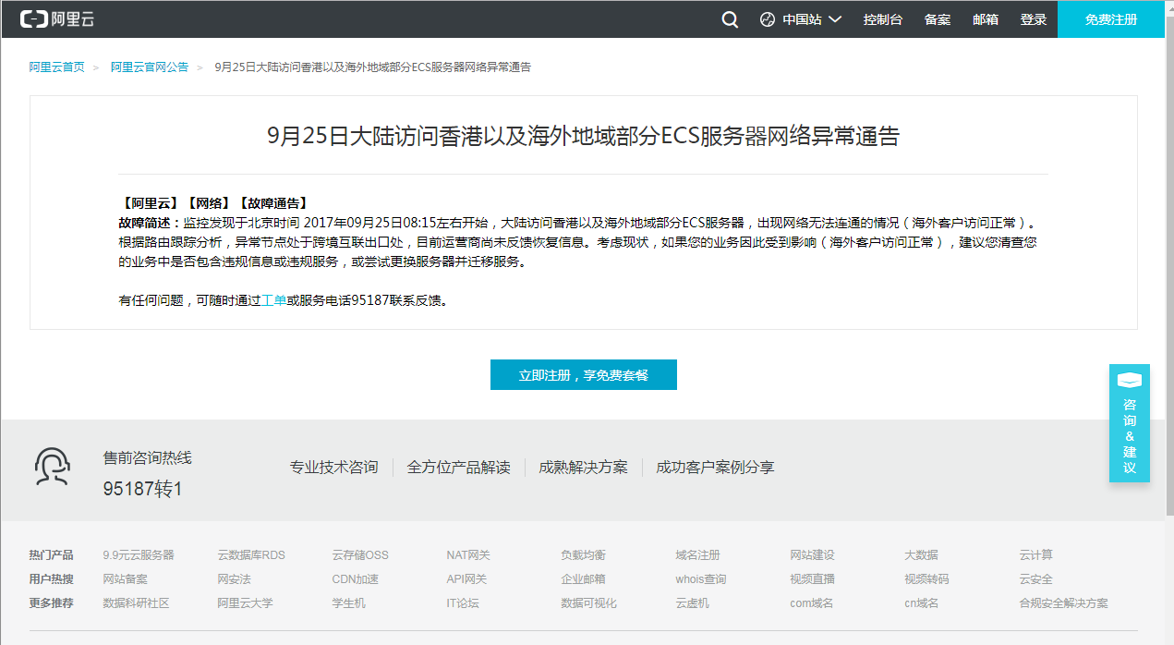This screenshot has height=645, width=1174.
Task: Click the 95187转1 hotline number
Action: pyautogui.click(x=142, y=489)
